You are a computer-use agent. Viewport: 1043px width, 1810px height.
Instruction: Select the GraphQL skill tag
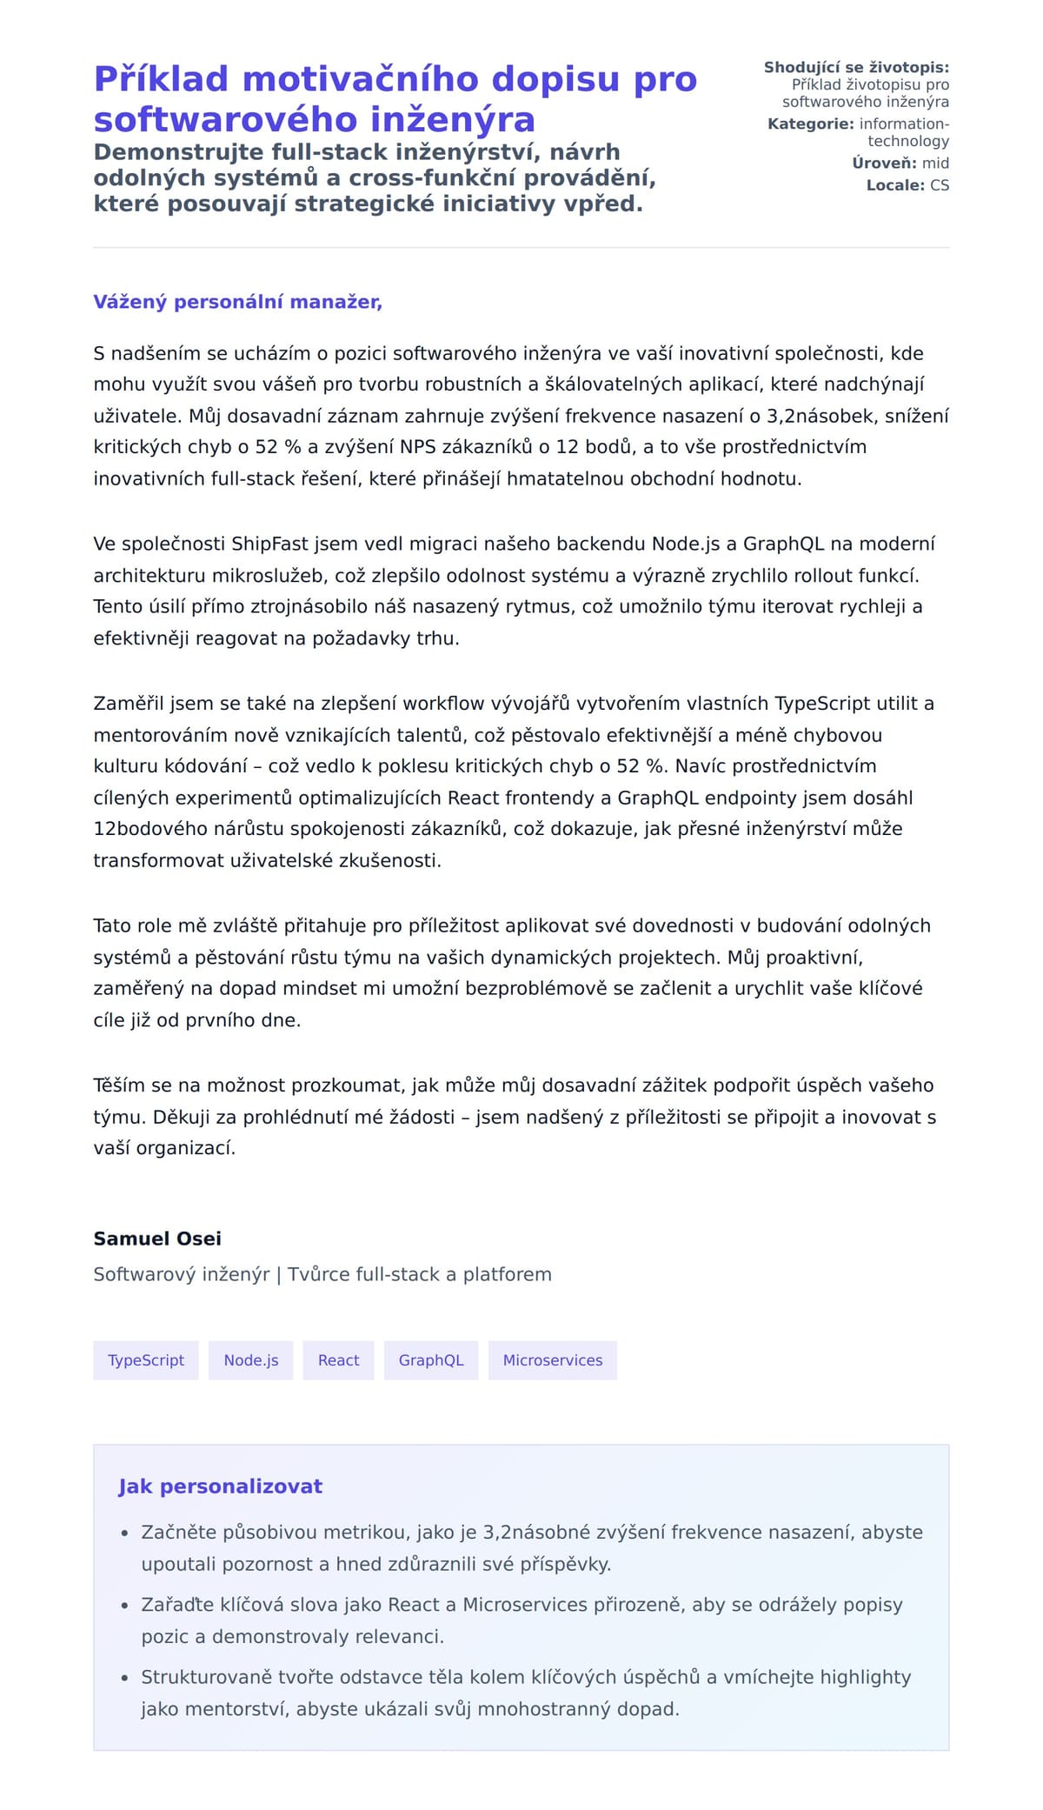click(431, 1360)
